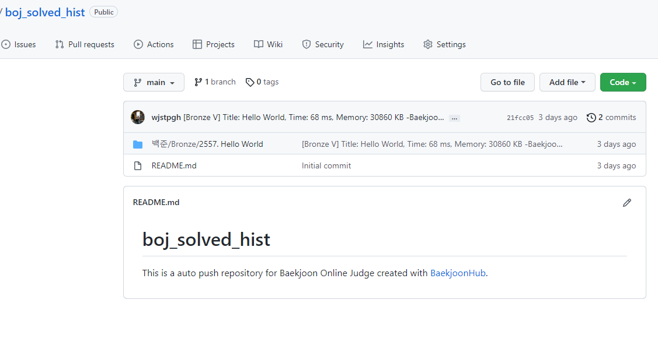Image resolution: width=658 pixels, height=349 pixels.
Task: Click the boj_solved_hist README heading
Action: coord(206,239)
